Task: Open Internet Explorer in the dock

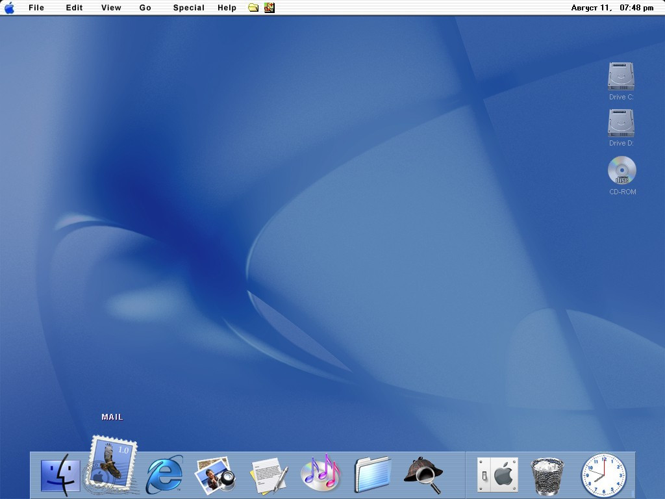Action: (x=163, y=475)
